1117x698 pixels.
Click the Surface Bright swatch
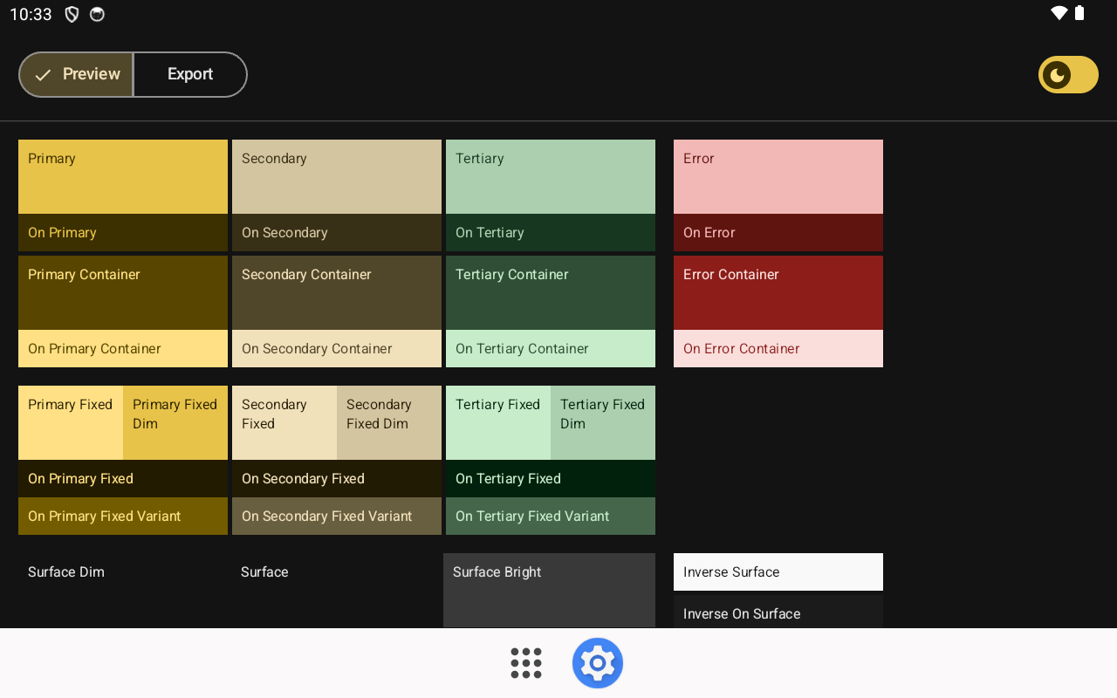549,590
